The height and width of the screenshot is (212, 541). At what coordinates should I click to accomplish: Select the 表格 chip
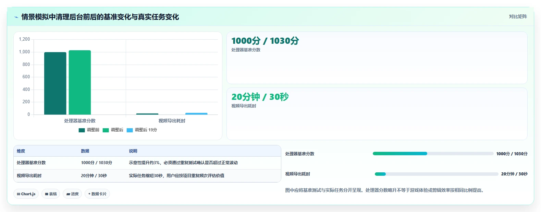click(51, 194)
